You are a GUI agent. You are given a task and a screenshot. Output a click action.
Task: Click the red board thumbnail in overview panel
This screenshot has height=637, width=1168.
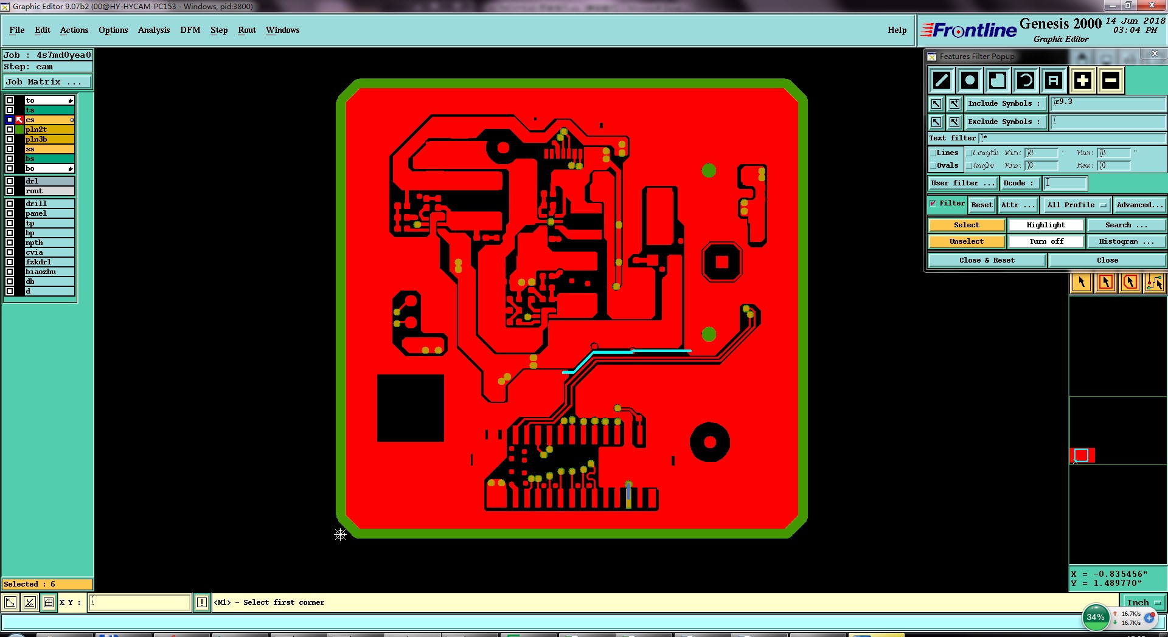pyautogui.click(x=1082, y=455)
